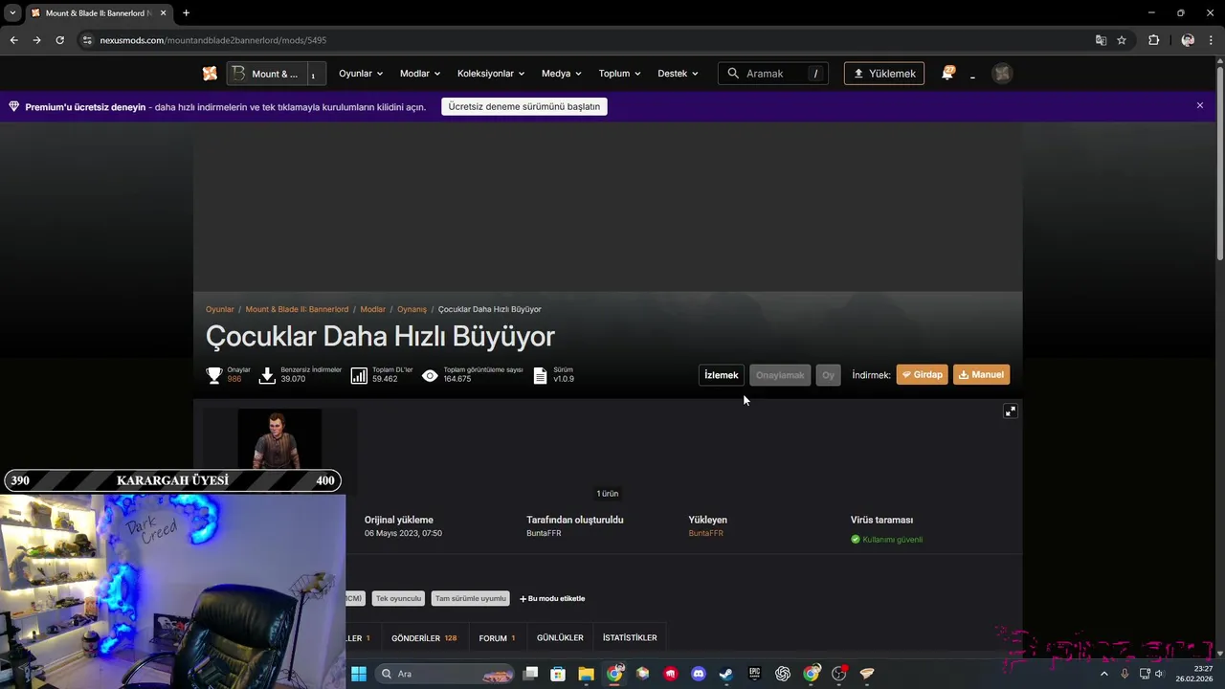Open Microsoft Store from the taskbar
1225x689 pixels.
point(558,674)
